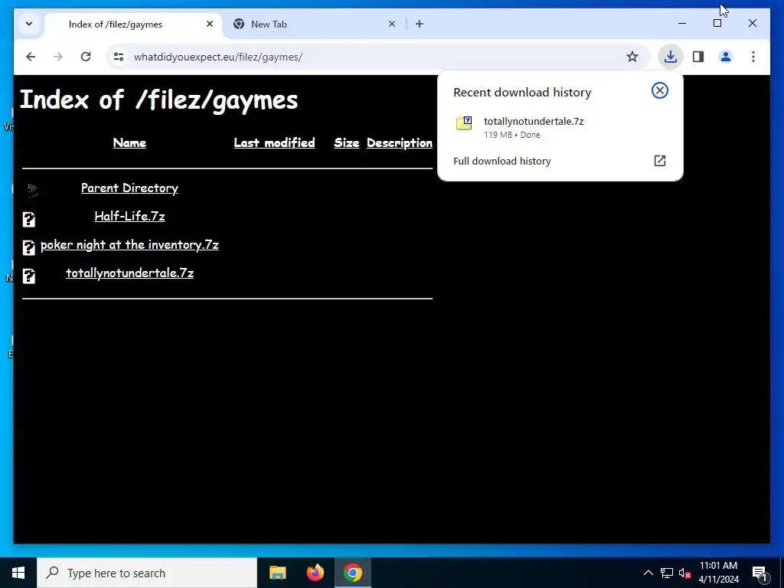The width and height of the screenshot is (784, 588).
Task: Open a new tab with the plus button
Action: 419,24
